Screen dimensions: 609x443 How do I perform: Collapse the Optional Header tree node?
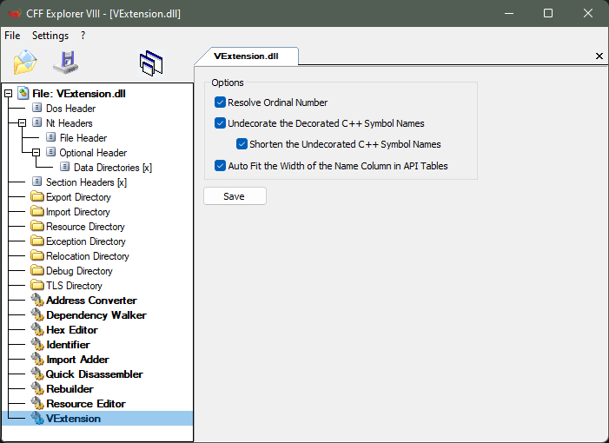(x=36, y=152)
